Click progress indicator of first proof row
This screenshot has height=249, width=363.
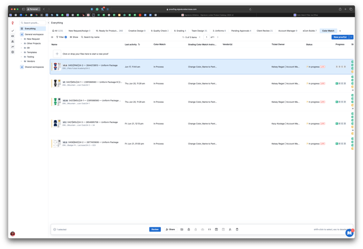pyautogui.click(x=340, y=67)
